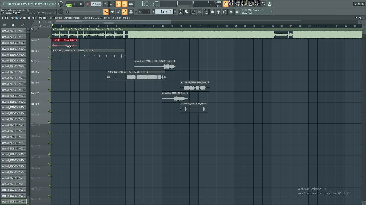Open clip menu of untitled_2026-01-19 21-41-08 clip

tap(53, 51)
